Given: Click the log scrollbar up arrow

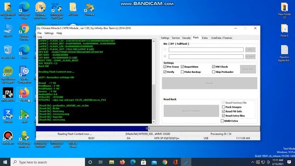Looking at the screenshot, I should pyautogui.click(x=153, y=41).
